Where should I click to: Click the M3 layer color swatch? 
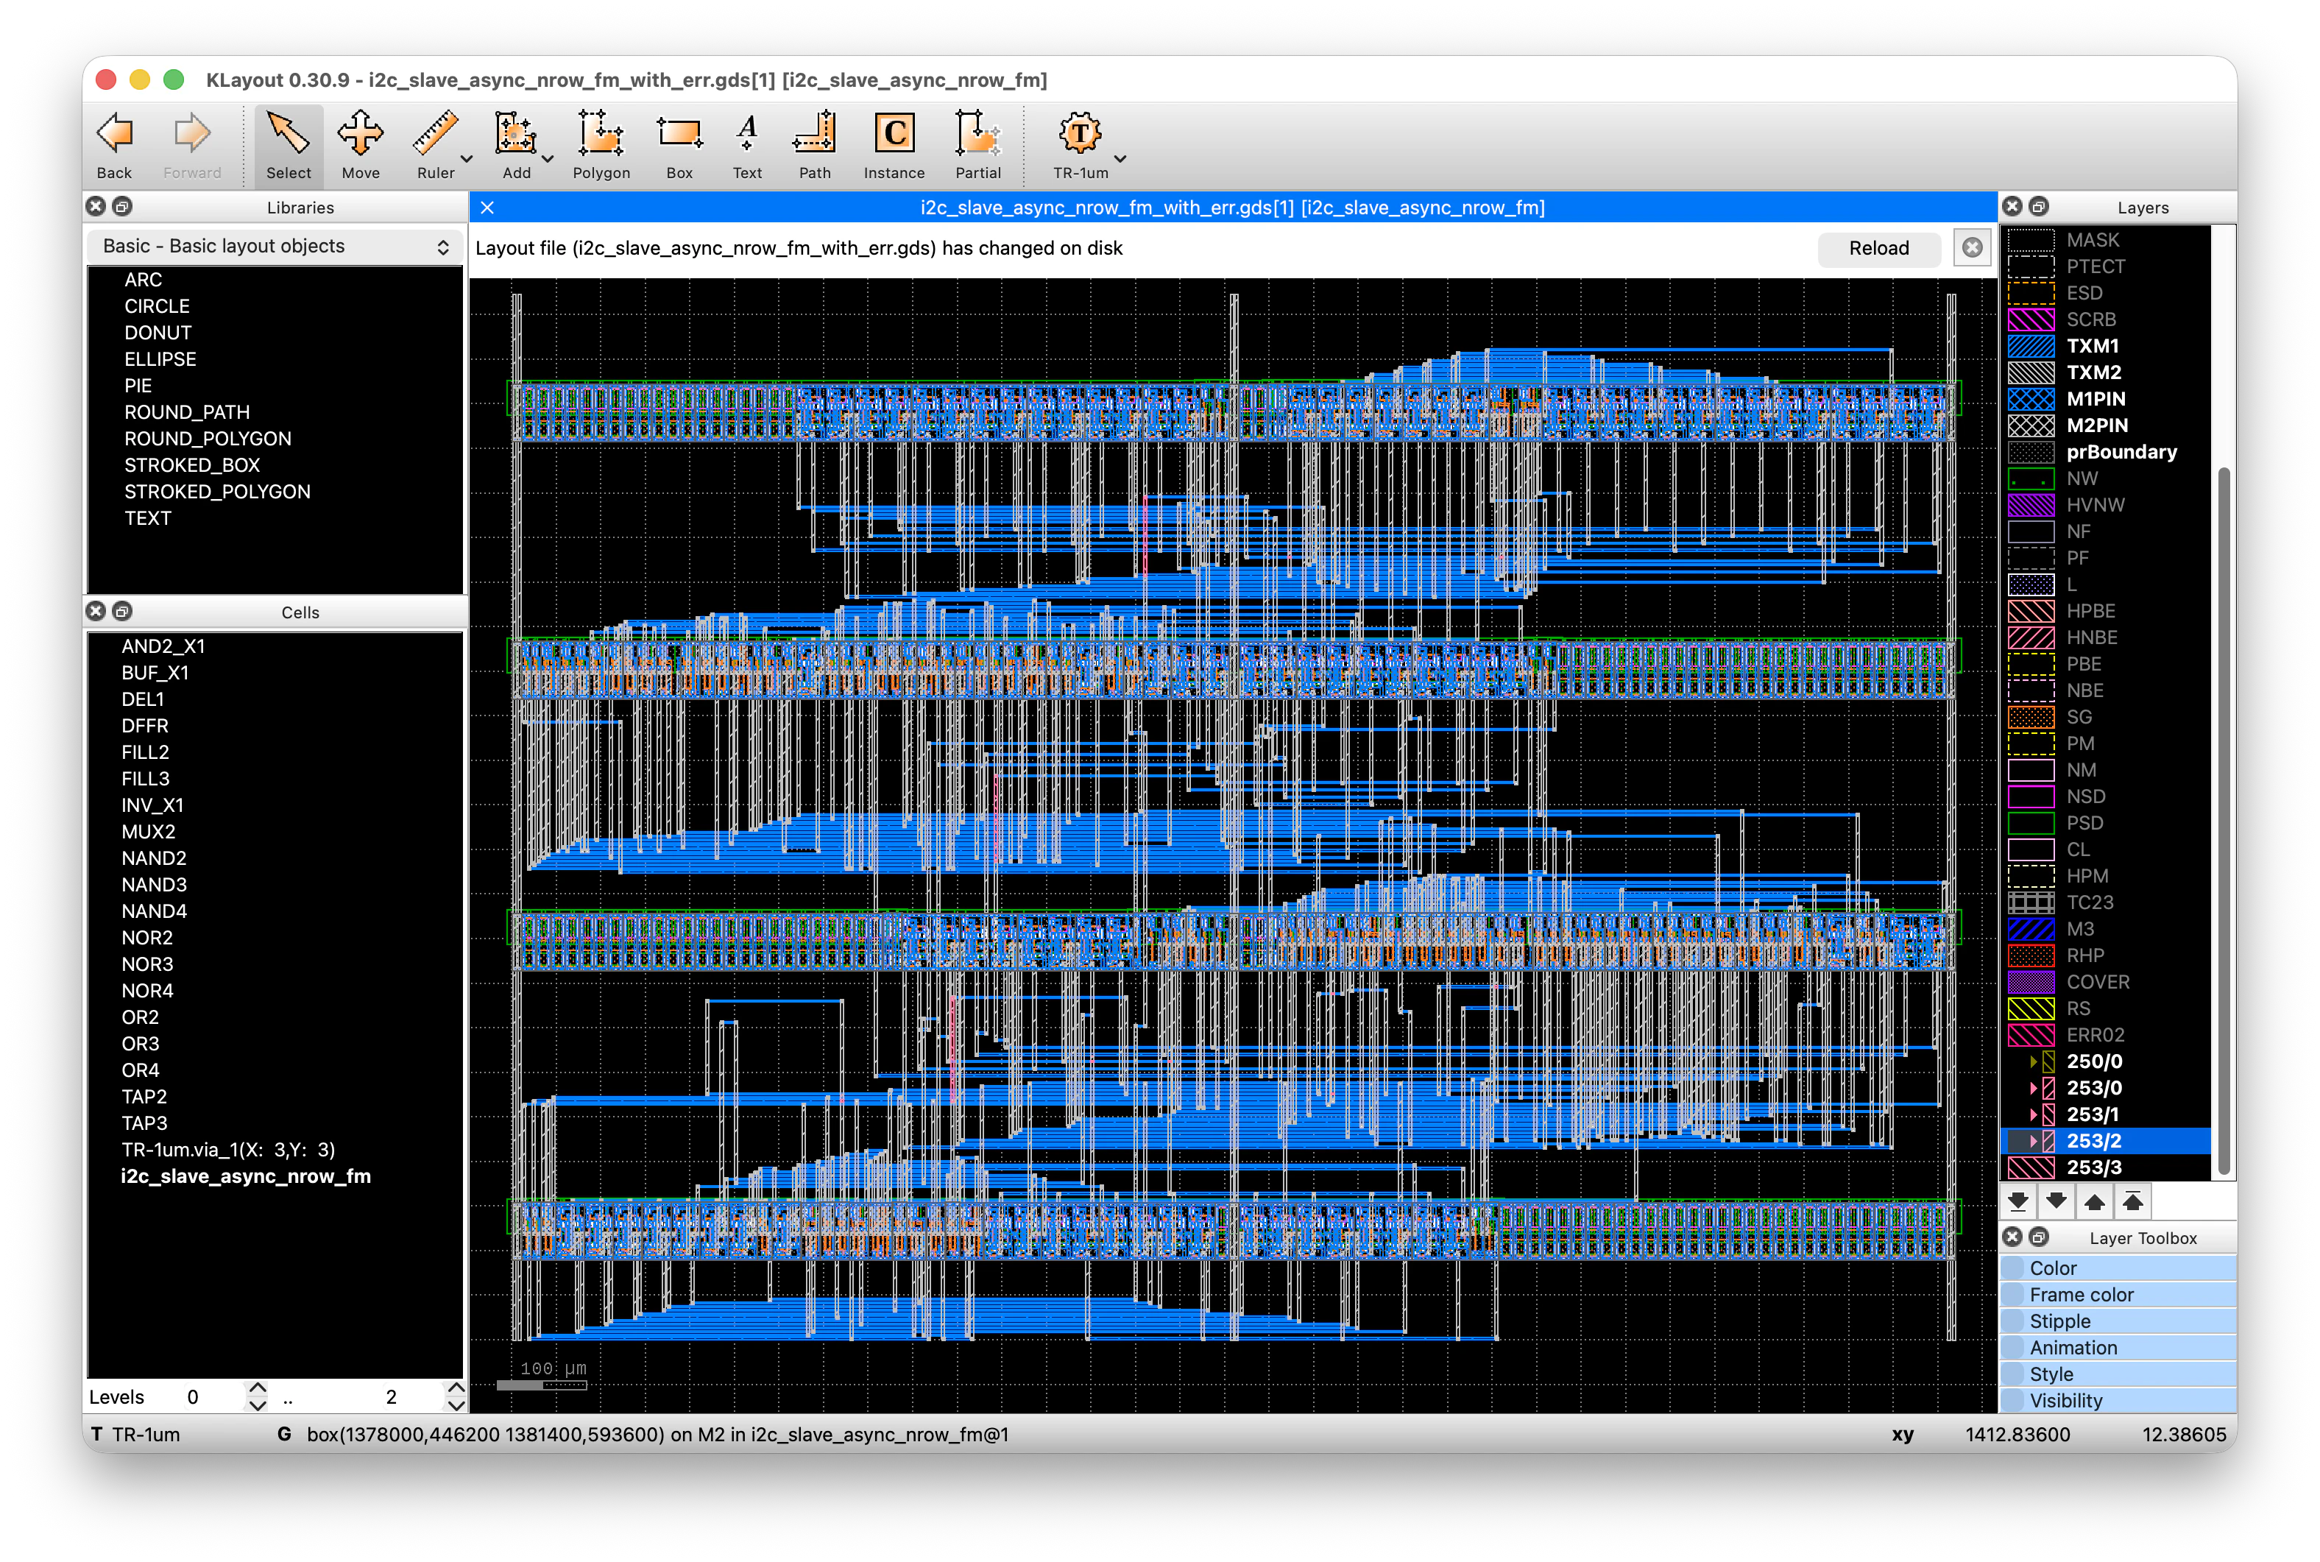click(2031, 928)
